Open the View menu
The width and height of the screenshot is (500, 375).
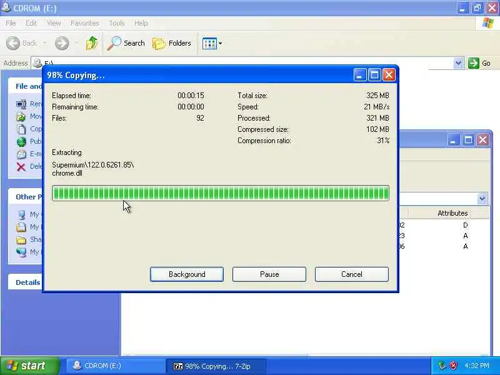coord(54,23)
